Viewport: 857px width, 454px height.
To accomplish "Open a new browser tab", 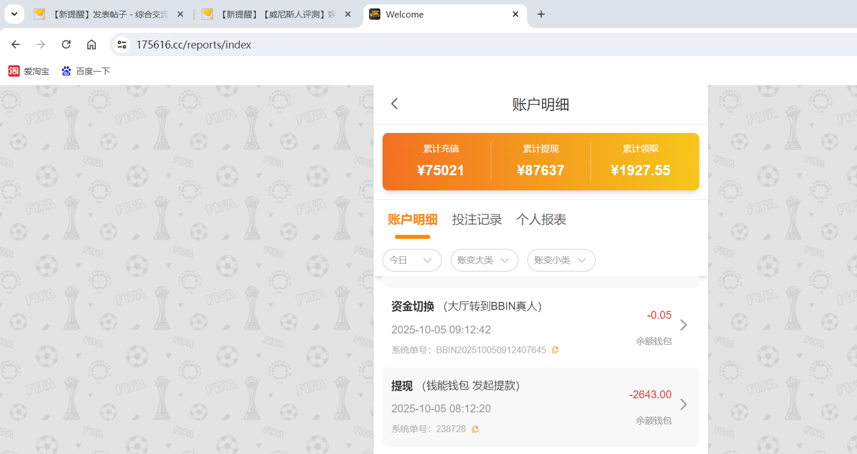I will pyautogui.click(x=541, y=14).
